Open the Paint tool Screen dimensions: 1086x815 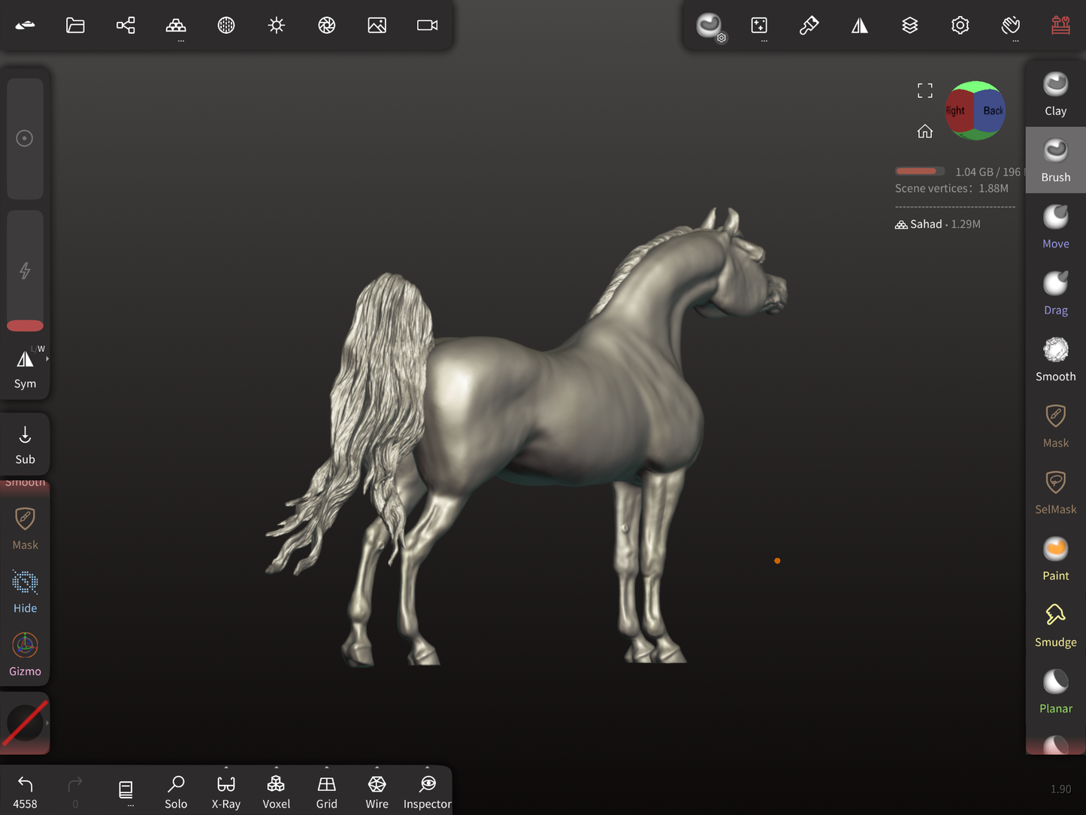coord(1055,559)
